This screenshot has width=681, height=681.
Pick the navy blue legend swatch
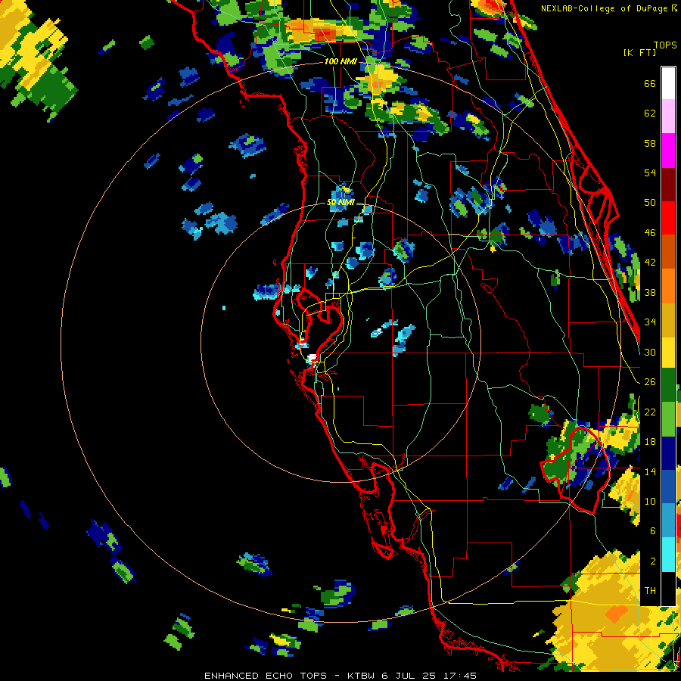pos(668,453)
